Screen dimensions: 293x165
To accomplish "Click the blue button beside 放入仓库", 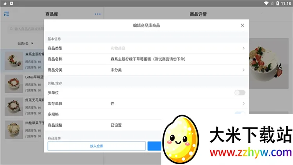I will click(x=154, y=146).
